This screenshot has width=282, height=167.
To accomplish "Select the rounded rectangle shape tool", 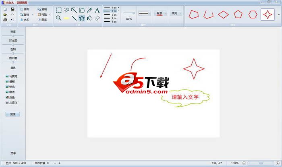I will click(82, 10).
